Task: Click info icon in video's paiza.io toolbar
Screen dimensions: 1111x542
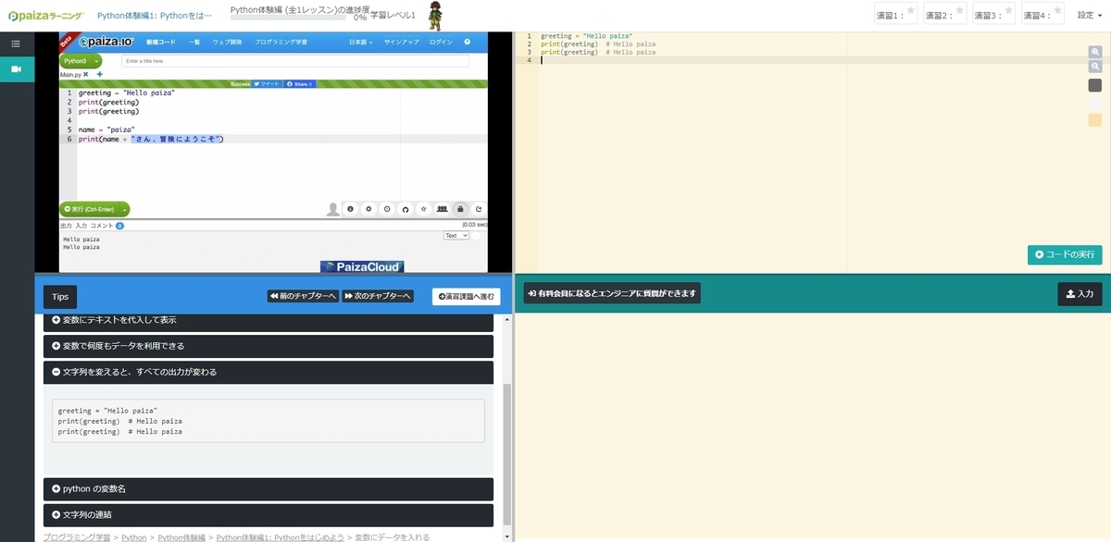Action: [x=351, y=209]
